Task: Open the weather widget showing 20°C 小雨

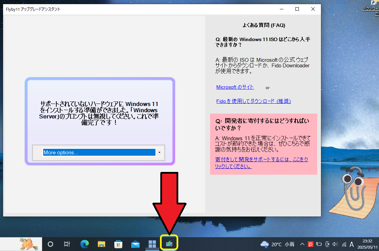Action: tap(277, 244)
